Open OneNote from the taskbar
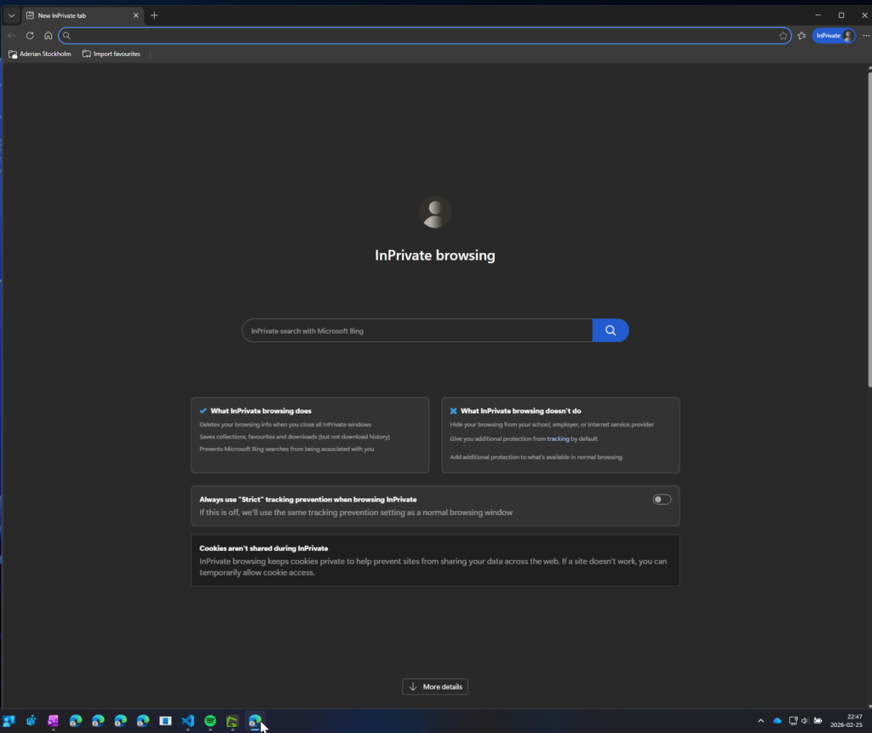Image resolution: width=872 pixels, height=733 pixels. tap(53, 721)
